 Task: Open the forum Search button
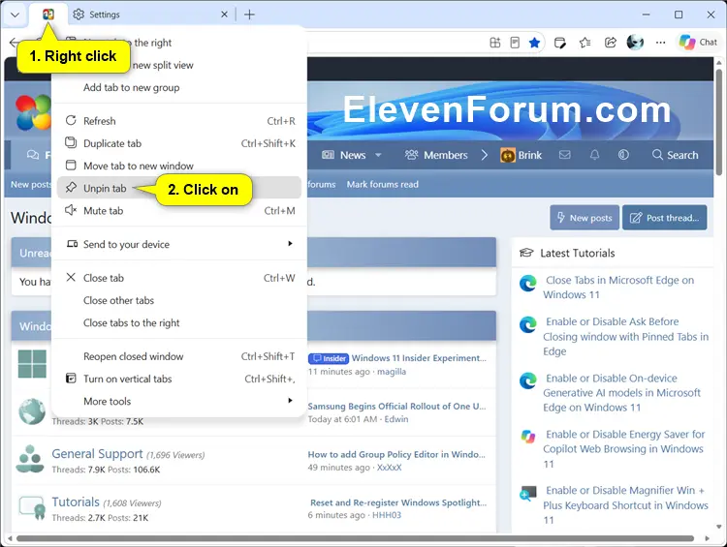675,155
